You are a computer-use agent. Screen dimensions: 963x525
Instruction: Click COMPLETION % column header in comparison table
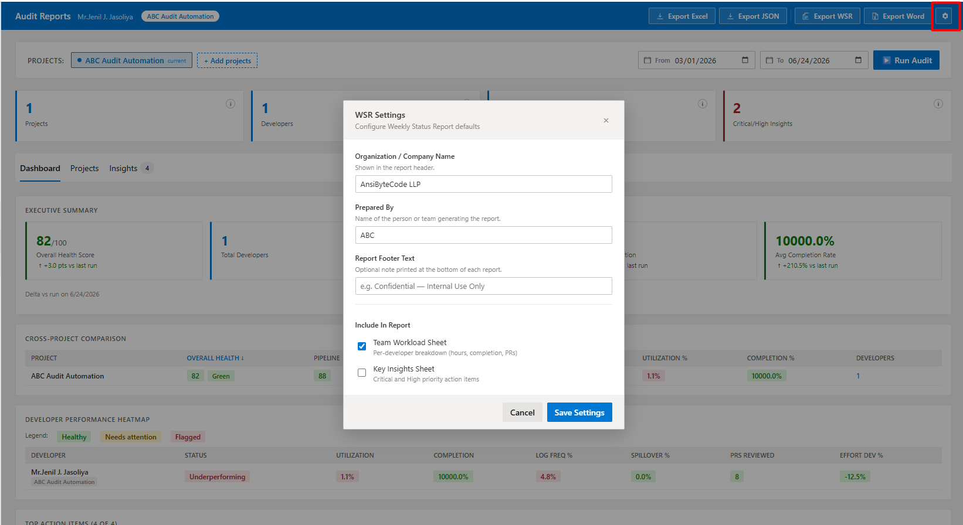point(771,358)
